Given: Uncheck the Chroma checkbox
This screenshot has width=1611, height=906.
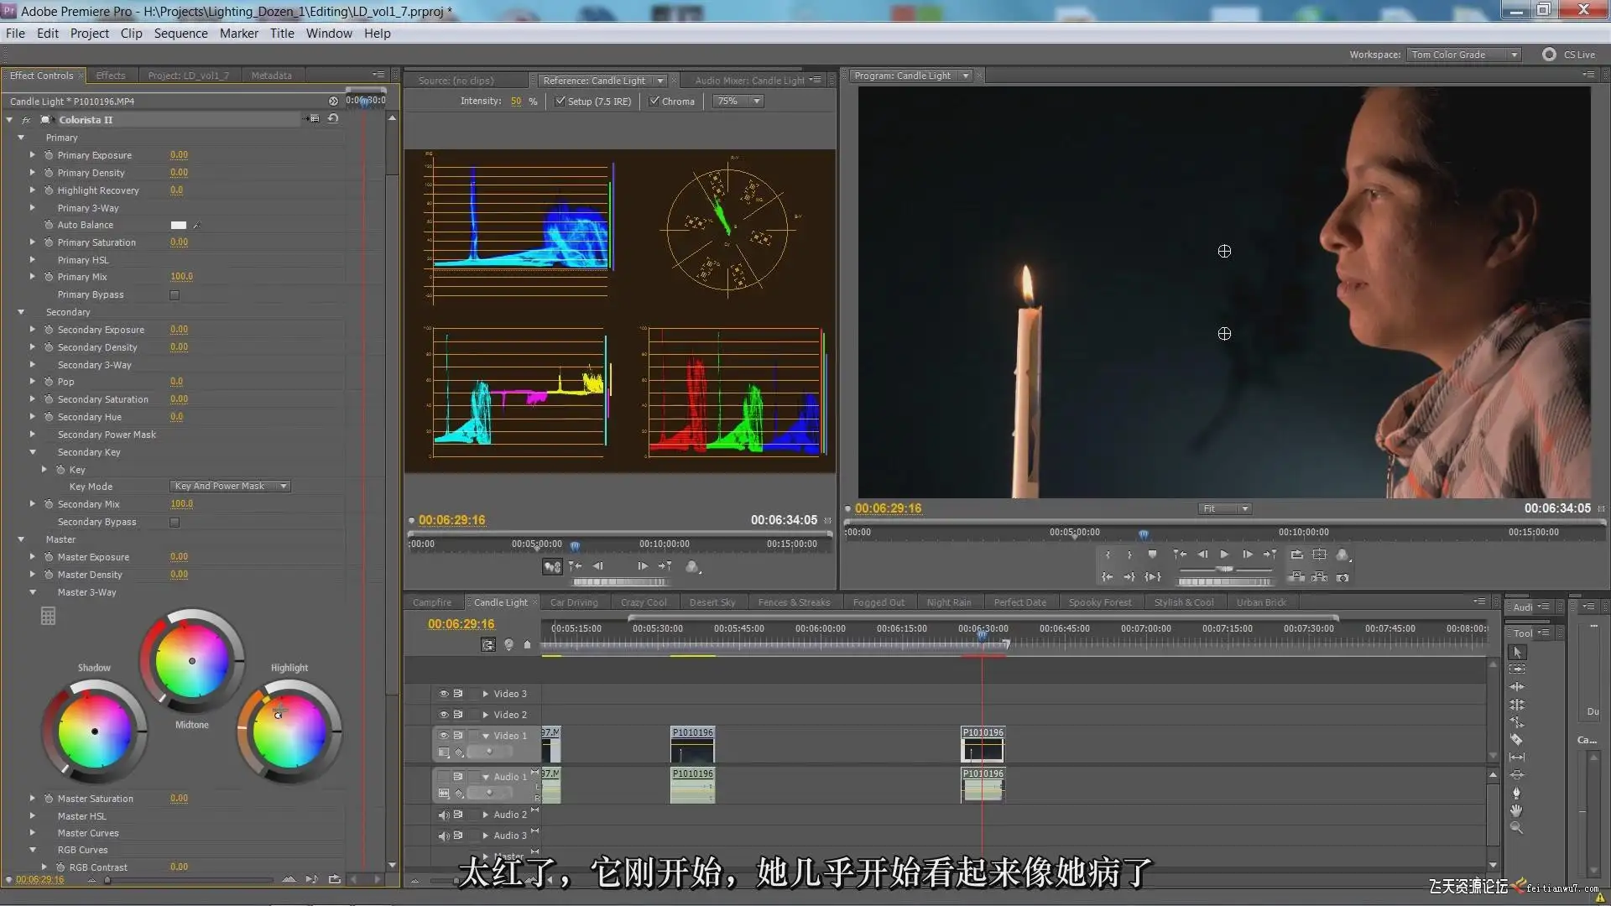Looking at the screenshot, I should pyautogui.click(x=654, y=102).
